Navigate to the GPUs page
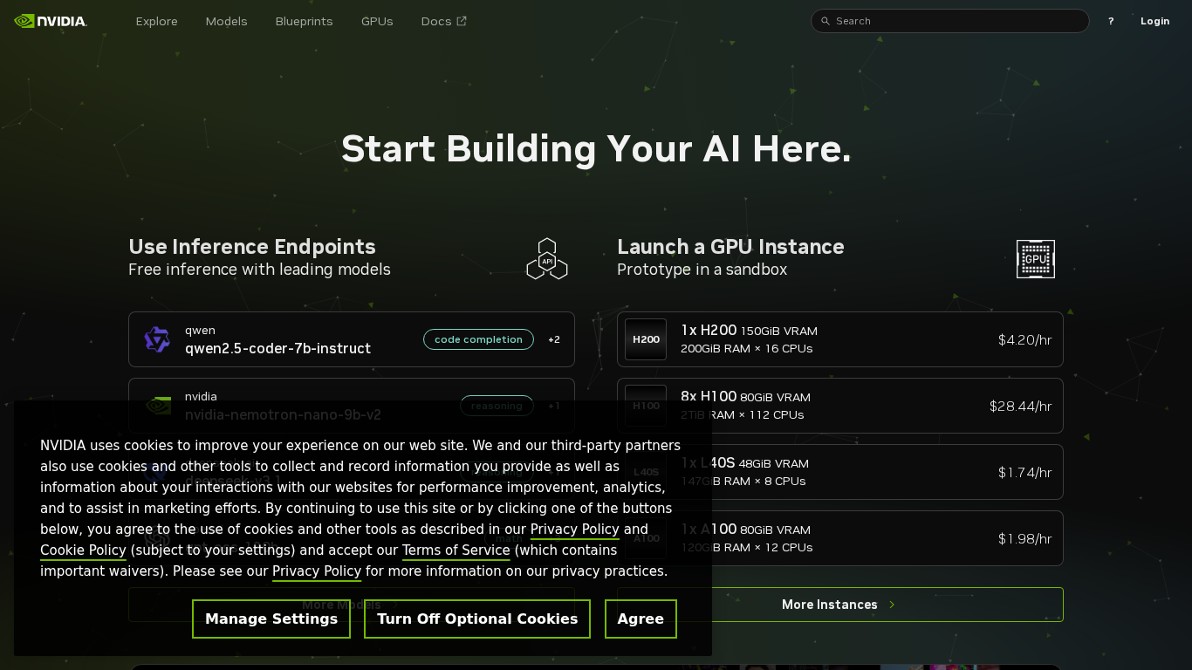 pyautogui.click(x=377, y=21)
